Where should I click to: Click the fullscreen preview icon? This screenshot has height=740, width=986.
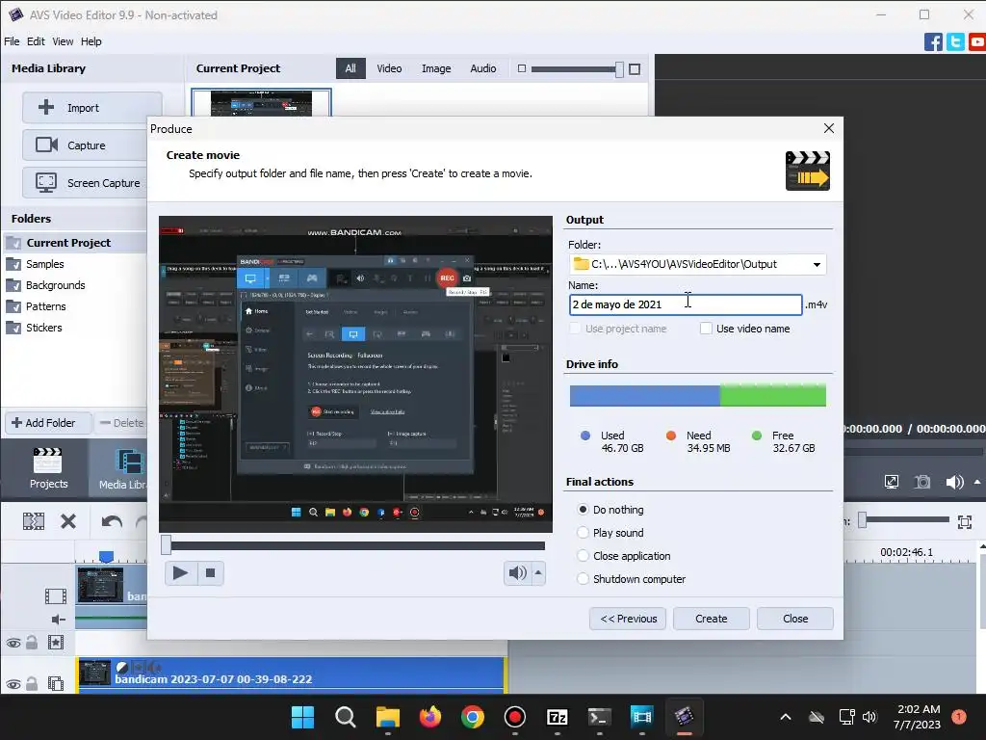[x=891, y=482]
